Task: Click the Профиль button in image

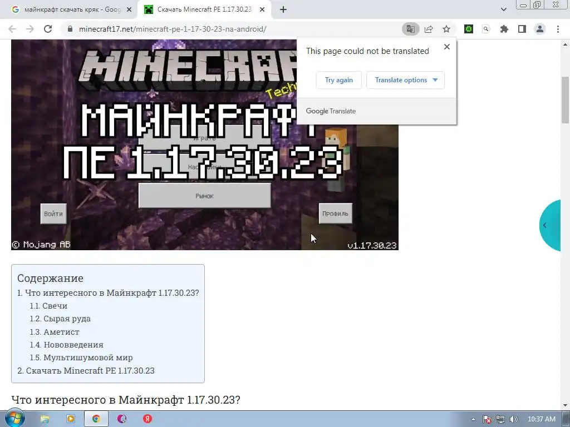Action: (x=336, y=213)
